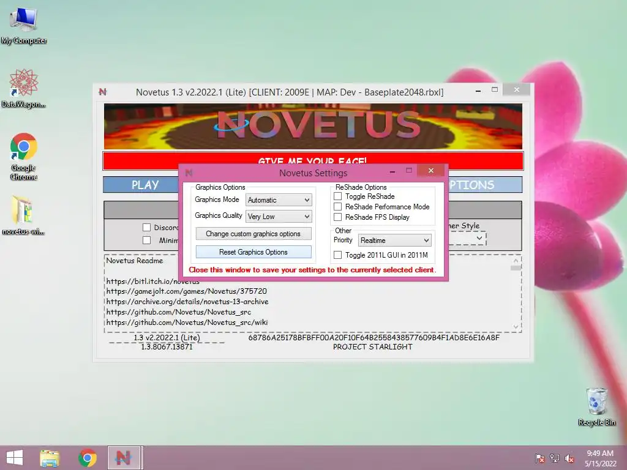Click muted volume tray icon
This screenshot has height=470, width=627.
(569, 458)
